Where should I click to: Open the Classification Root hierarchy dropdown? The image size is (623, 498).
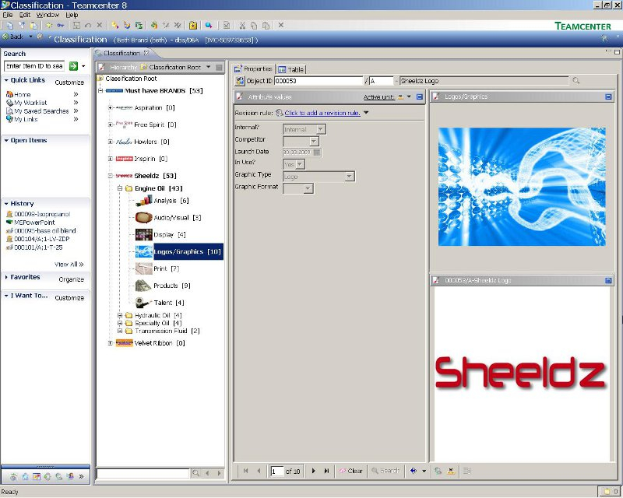point(208,67)
